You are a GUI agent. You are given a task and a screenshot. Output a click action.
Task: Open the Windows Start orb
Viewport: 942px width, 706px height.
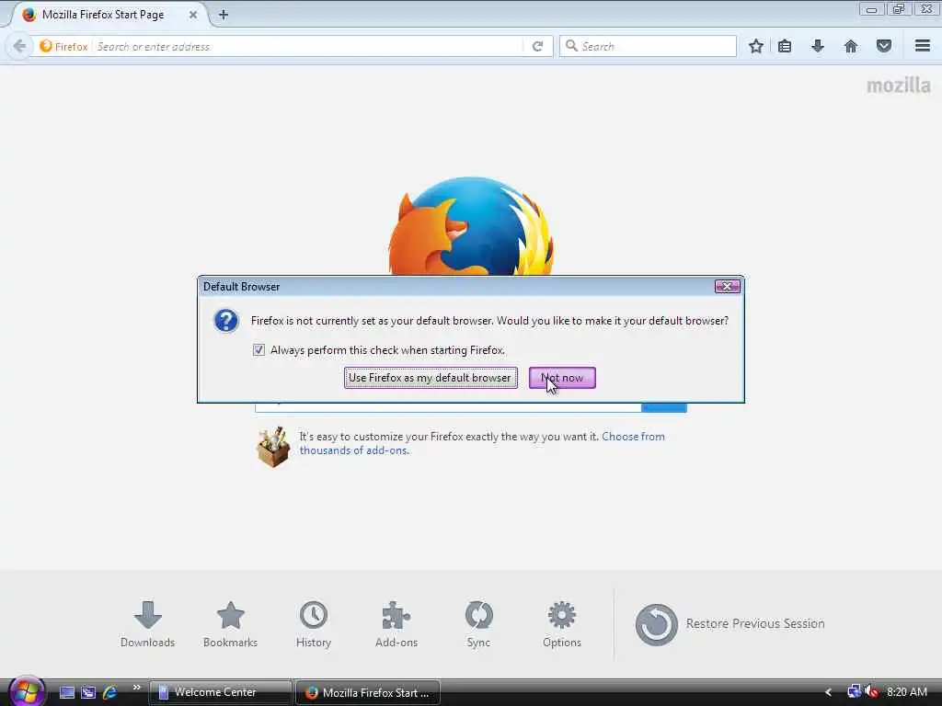(26, 691)
